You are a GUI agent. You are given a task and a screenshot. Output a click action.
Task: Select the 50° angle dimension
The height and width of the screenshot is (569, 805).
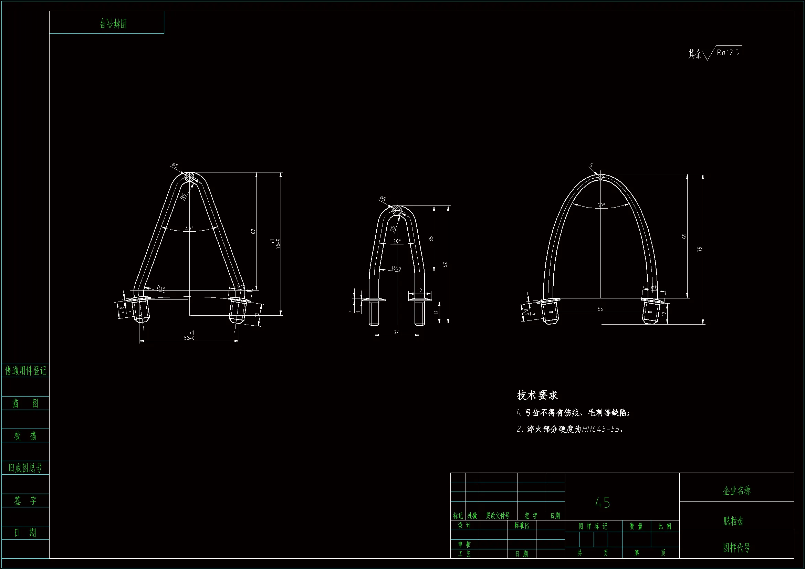point(601,206)
